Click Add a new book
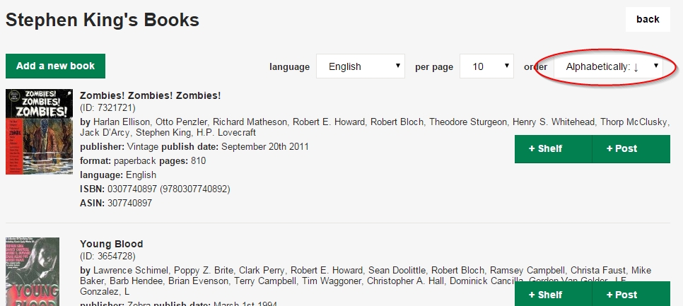This screenshot has width=683, height=306. click(55, 66)
